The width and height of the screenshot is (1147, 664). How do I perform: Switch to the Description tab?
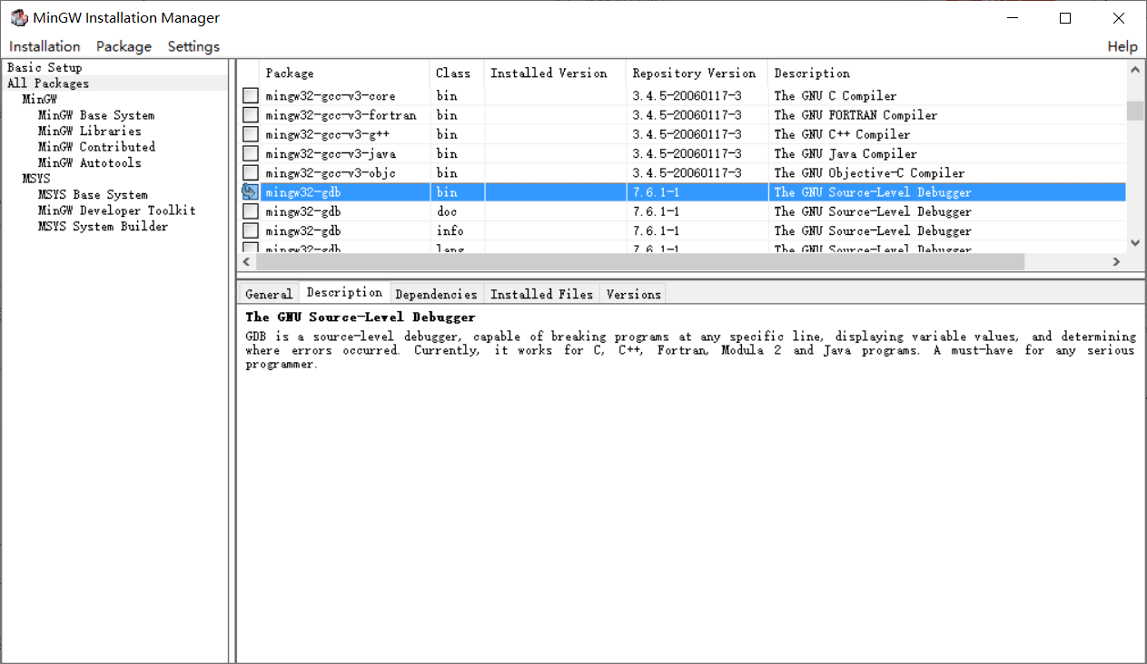[x=344, y=292]
